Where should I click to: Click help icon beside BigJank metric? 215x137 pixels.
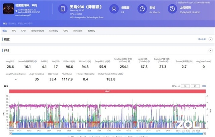coord(167,62)
